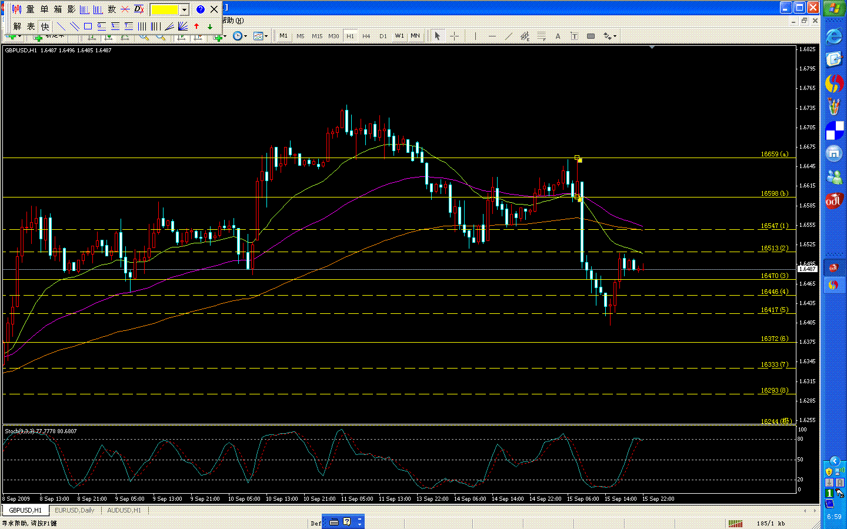
Task: Click the current price 1.6487 marker
Action: click(x=807, y=269)
